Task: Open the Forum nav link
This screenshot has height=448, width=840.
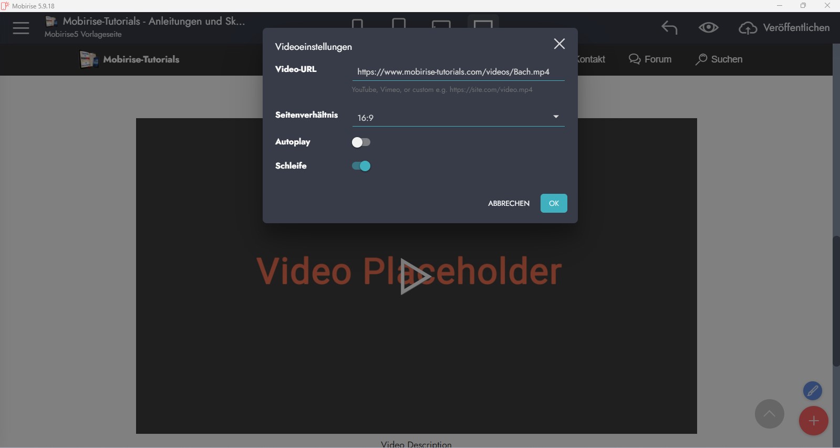Action: (x=658, y=59)
